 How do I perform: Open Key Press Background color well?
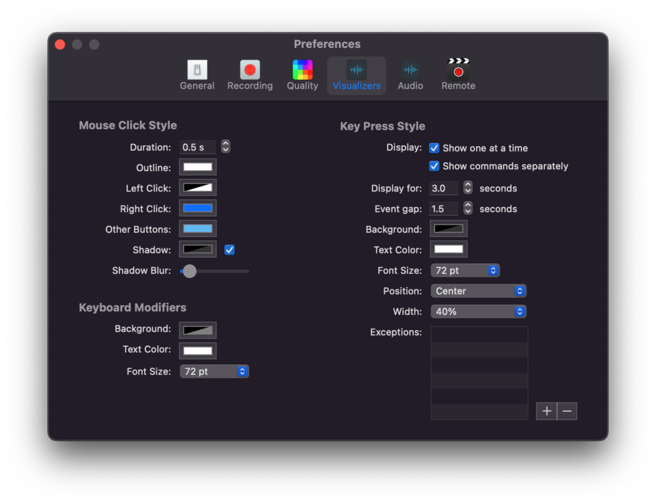pos(448,229)
